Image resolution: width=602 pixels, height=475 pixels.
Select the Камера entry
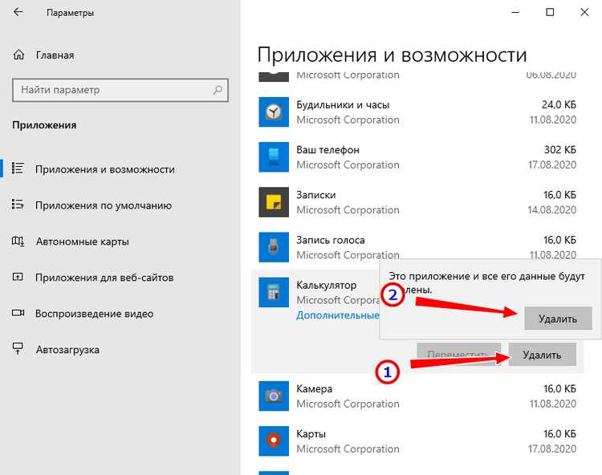pos(417,396)
